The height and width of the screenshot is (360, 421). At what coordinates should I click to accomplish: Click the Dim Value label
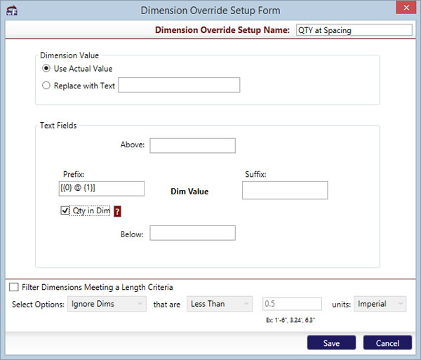click(x=189, y=192)
